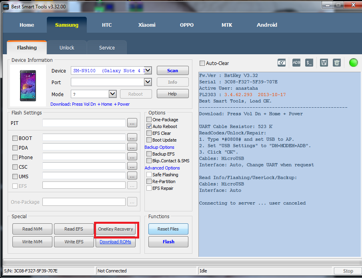362x278 pixels.
Task: Clear log with trash can icon
Action: pos(337,63)
